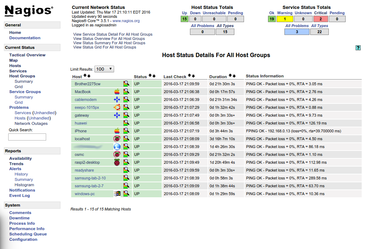Viewport: 366px width, 249px height.
Task: Open Tactical Overview in sidebar
Action: point(27,55)
